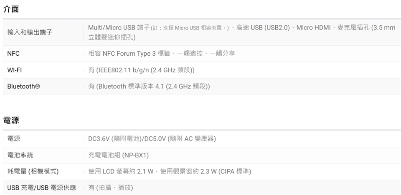Click the 充電電池組 (NP-BX1) value

[119, 155]
